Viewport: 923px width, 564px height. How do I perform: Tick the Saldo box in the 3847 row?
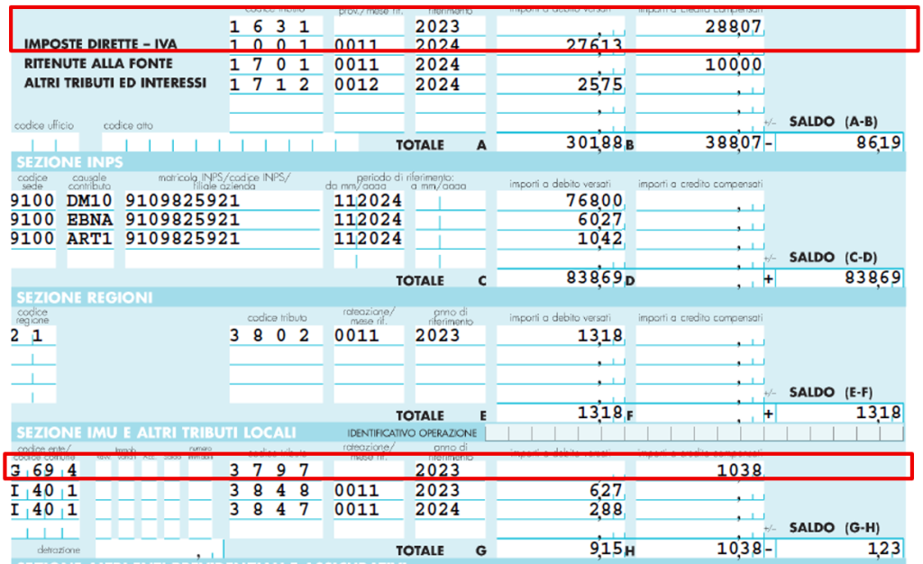click(173, 510)
